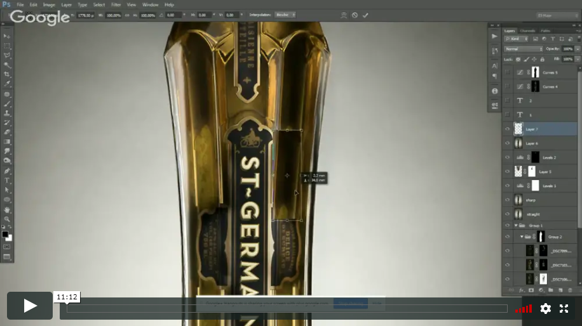Switch to warp mode icon
The width and height of the screenshot is (582, 326).
pos(344,15)
